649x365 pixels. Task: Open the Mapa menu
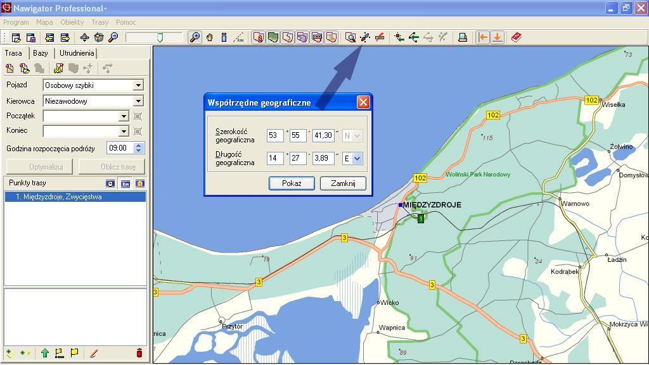[44, 22]
